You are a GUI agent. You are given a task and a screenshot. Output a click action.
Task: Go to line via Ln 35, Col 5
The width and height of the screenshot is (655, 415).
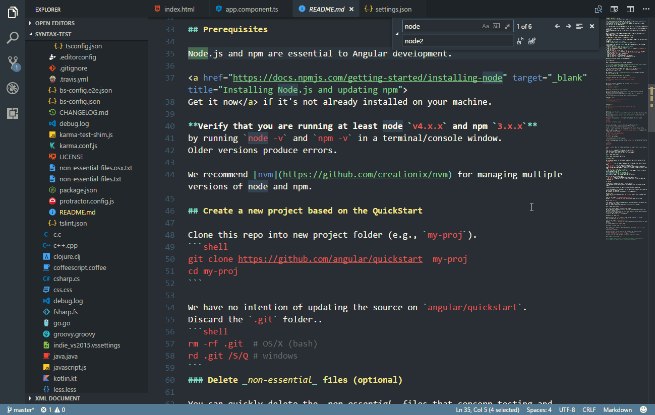(x=487, y=410)
